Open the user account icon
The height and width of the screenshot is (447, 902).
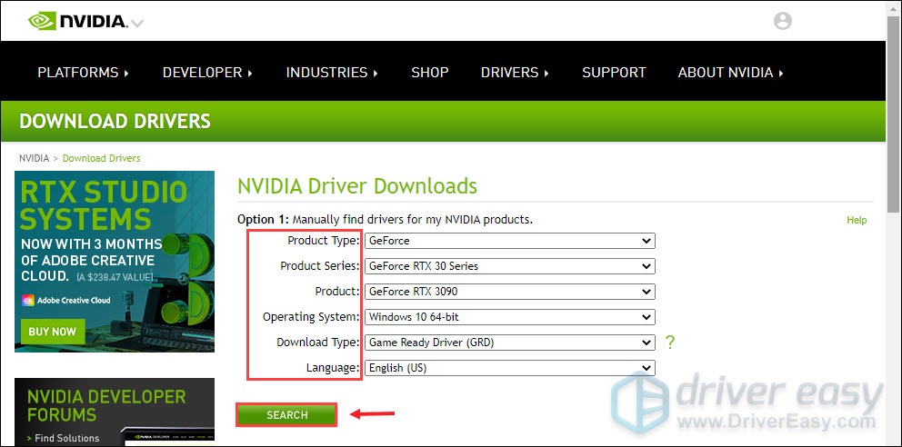click(x=782, y=21)
